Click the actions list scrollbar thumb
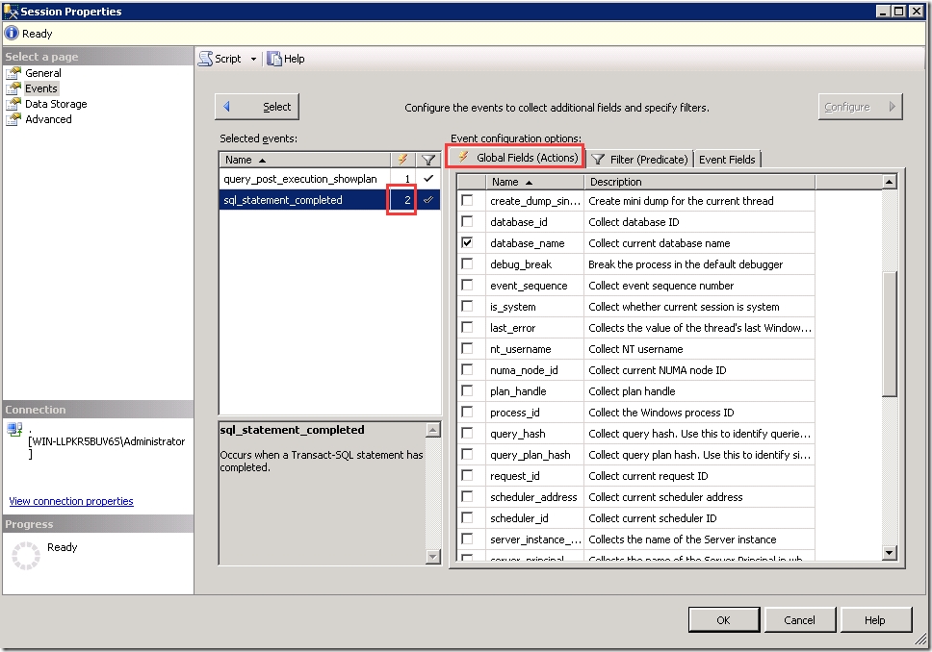Viewport: 932px width, 652px height. 890,334
